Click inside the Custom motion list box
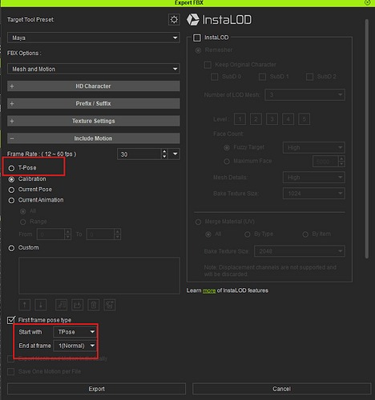 click(99, 275)
